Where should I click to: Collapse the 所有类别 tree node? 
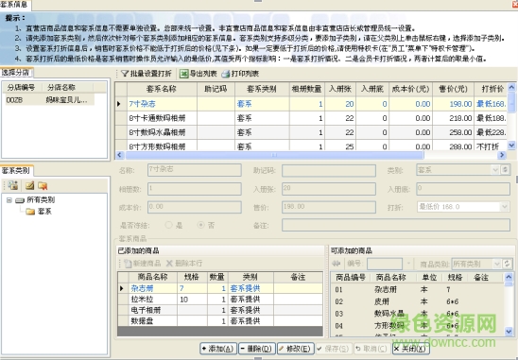click(9, 200)
